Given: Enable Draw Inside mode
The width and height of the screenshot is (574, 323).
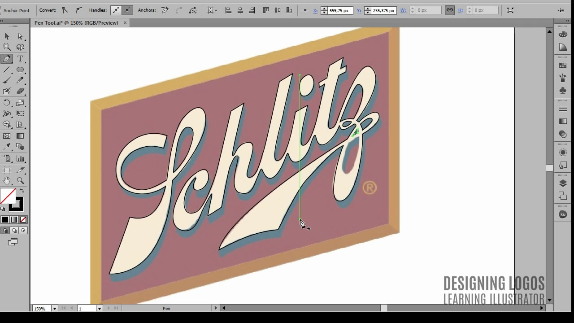Looking at the screenshot, I should pyautogui.click(x=23, y=231).
